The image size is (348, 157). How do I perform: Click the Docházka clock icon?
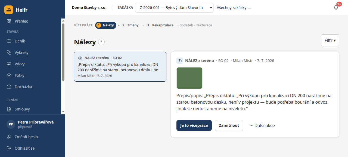(x=9, y=87)
